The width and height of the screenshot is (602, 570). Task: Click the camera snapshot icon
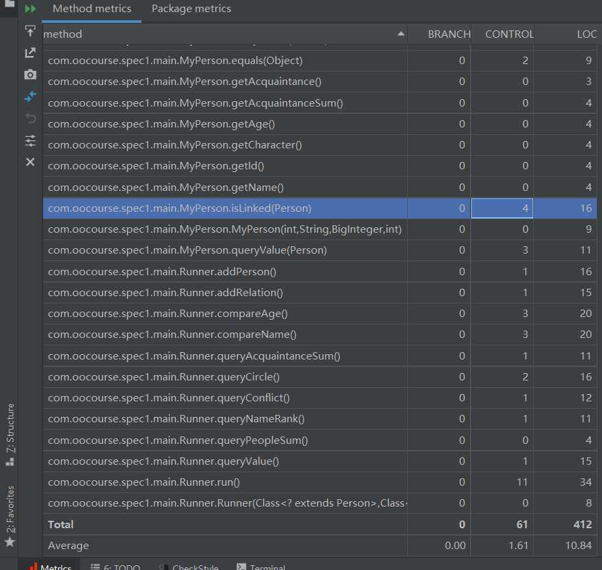click(30, 75)
